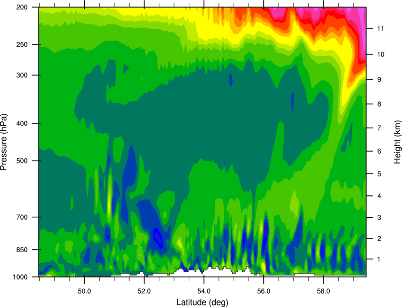The image size is (402, 307).
Task: Click the "Pressure (hPa)" axis title
Action: [x=4, y=142]
